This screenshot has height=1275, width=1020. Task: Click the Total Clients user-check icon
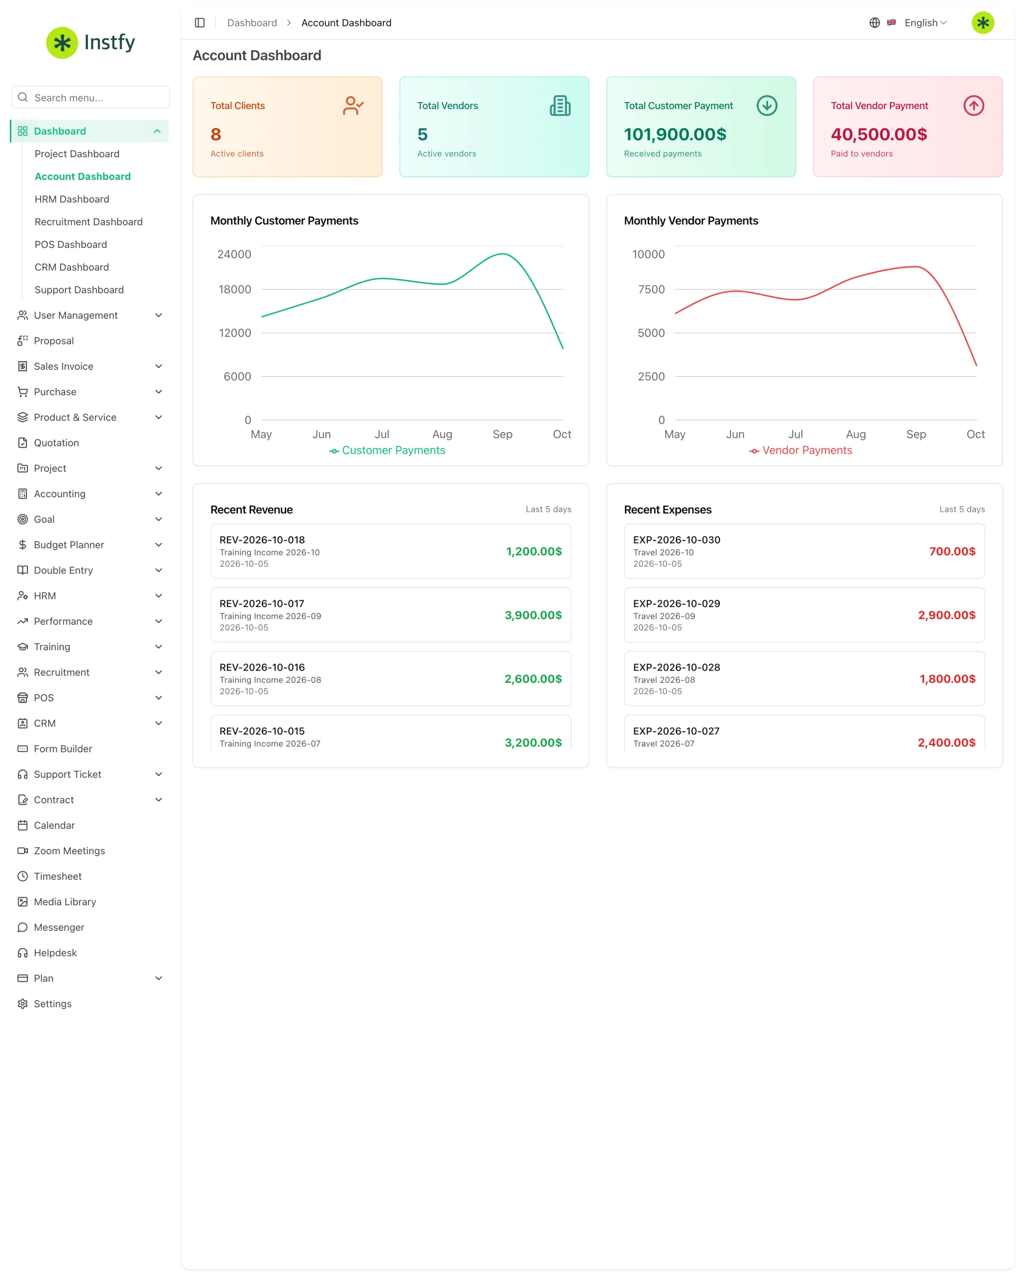click(x=353, y=106)
